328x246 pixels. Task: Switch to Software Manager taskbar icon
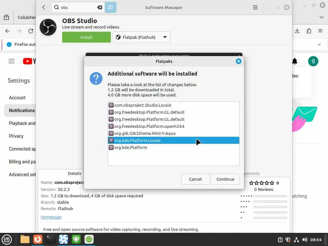89,239
